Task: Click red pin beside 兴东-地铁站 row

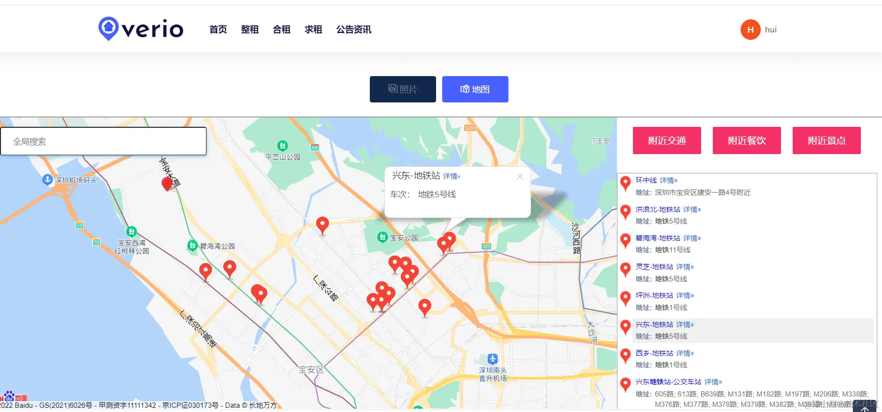Action: [625, 327]
